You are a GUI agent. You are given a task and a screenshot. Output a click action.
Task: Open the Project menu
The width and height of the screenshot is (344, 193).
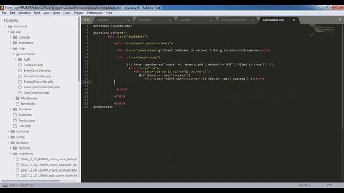[79, 13]
